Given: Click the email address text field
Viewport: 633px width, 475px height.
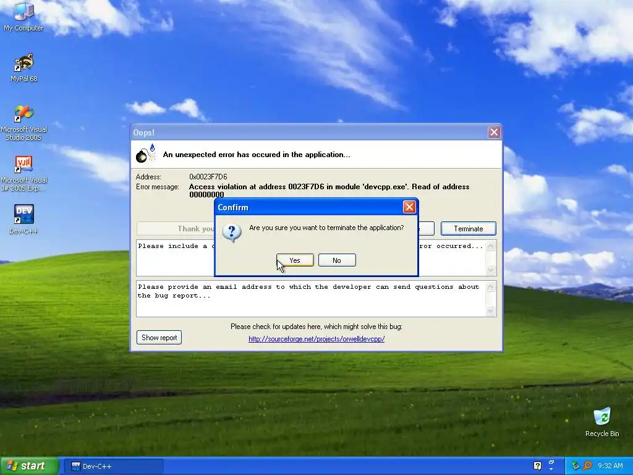Looking at the screenshot, I should (x=311, y=299).
